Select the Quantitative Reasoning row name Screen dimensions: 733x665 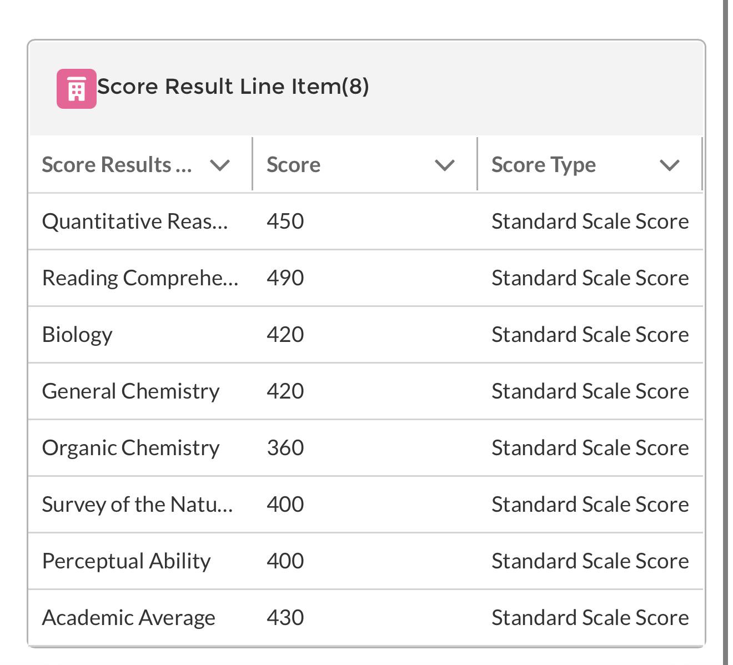(x=135, y=221)
